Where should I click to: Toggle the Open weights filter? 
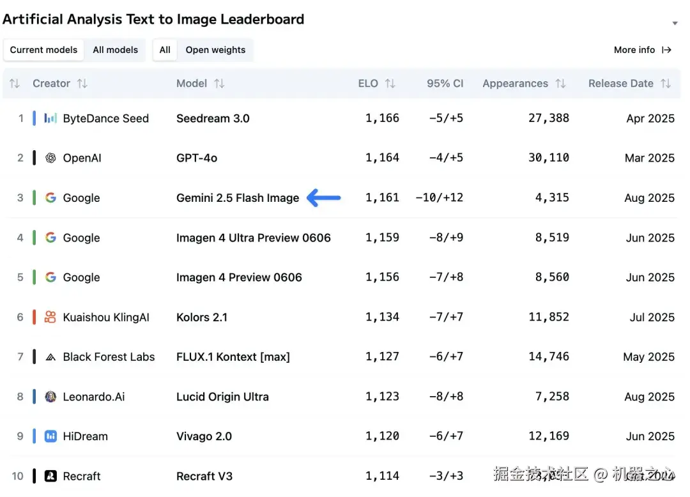(215, 50)
